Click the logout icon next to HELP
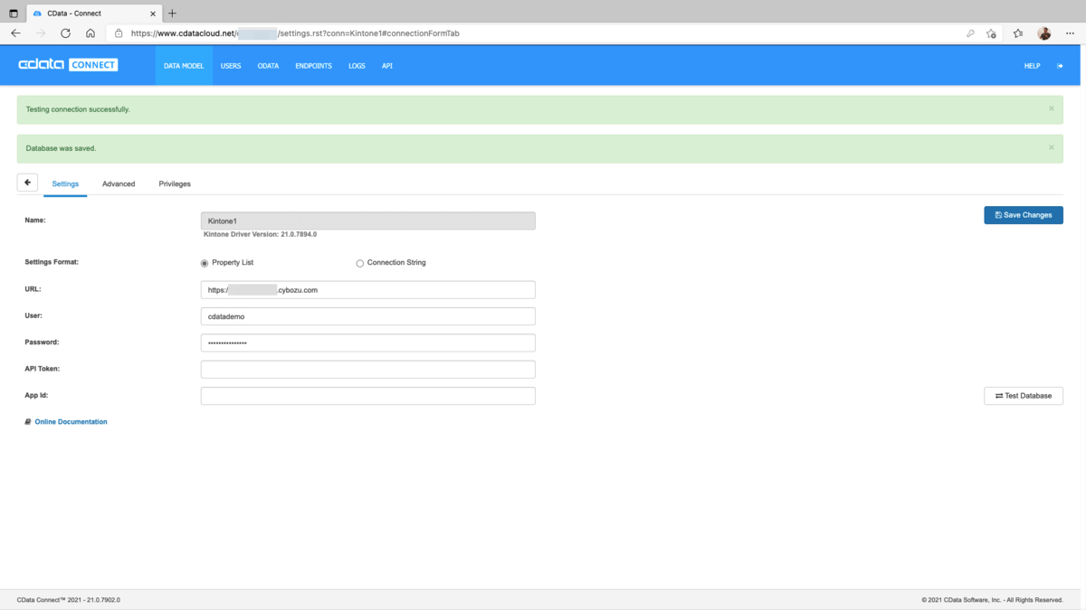The width and height of the screenshot is (1086, 610). pos(1061,66)
